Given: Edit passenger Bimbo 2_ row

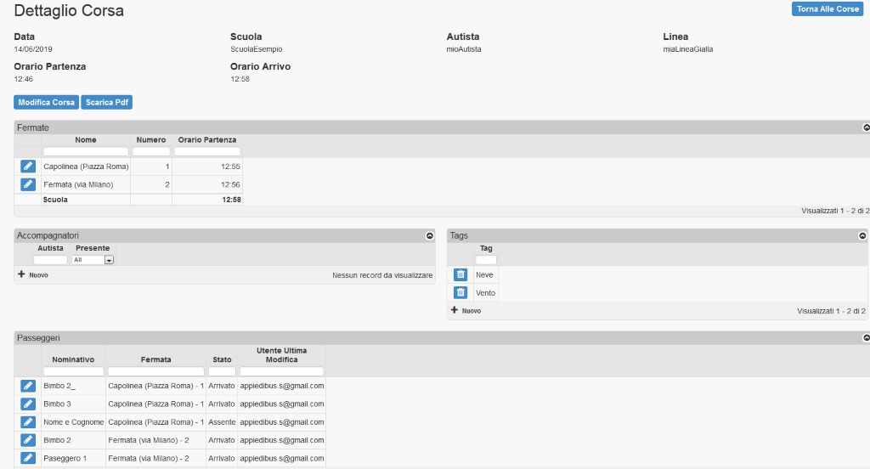Looking at the screenshot, I should [28, 386].
